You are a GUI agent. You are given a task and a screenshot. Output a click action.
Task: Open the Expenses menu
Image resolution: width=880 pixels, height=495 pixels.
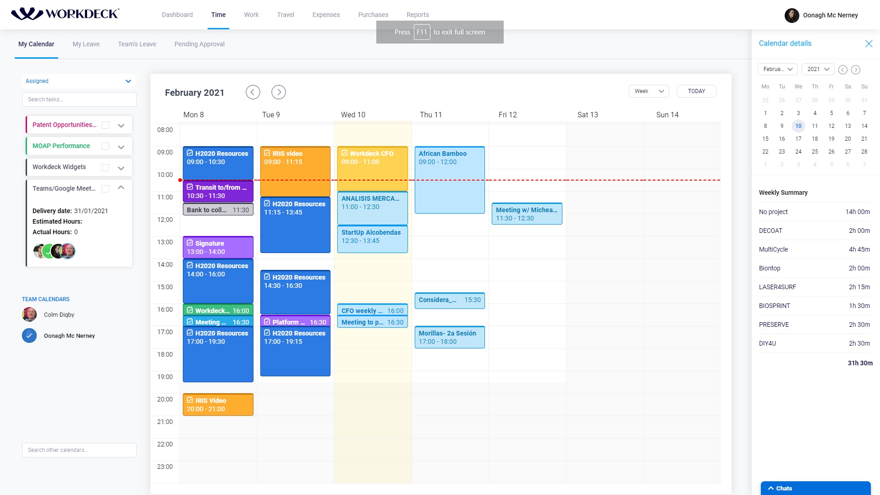[326, 15]
